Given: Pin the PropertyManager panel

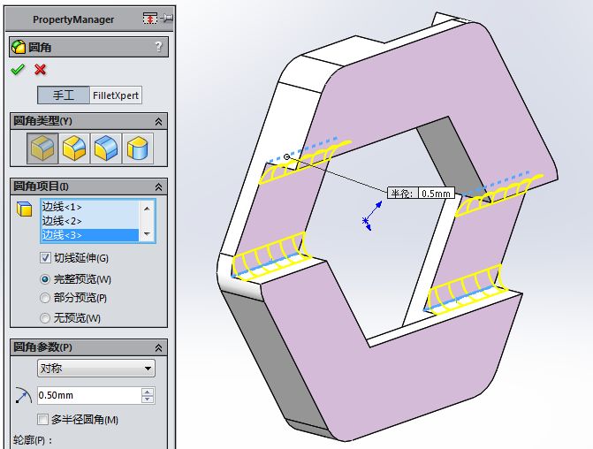Looking at the screenshot, I should point(167,19).
